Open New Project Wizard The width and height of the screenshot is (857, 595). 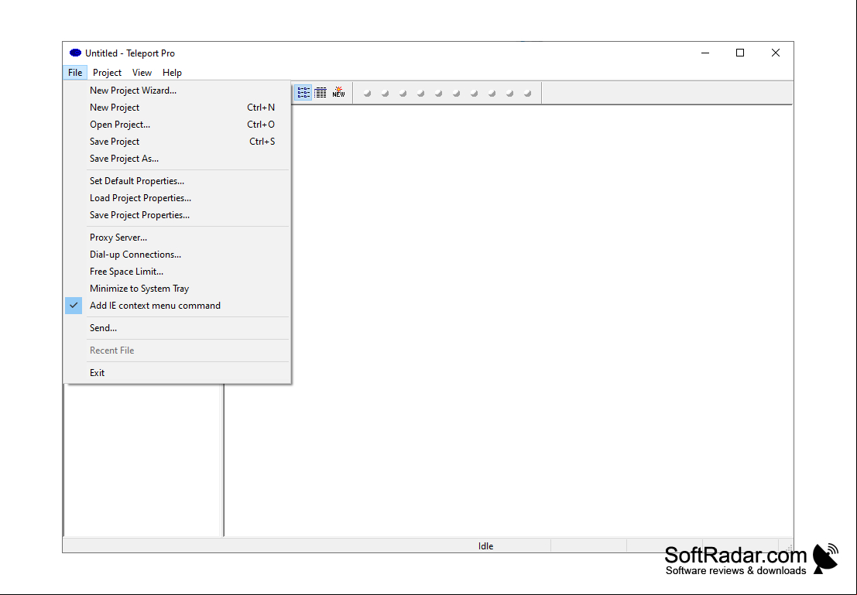coord(177,91)
